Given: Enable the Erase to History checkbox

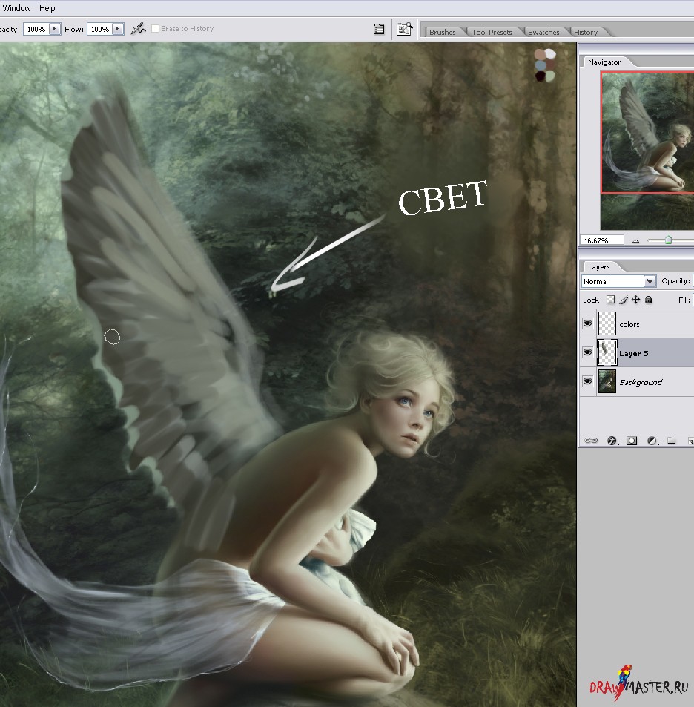Looking at the screenshot, I should pos(155,28).
